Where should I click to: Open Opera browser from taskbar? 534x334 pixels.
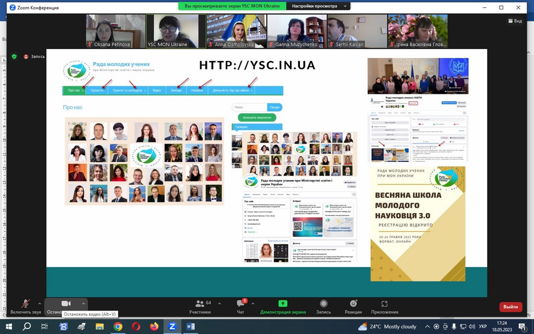pyautogui.click(x=136, y=327)
